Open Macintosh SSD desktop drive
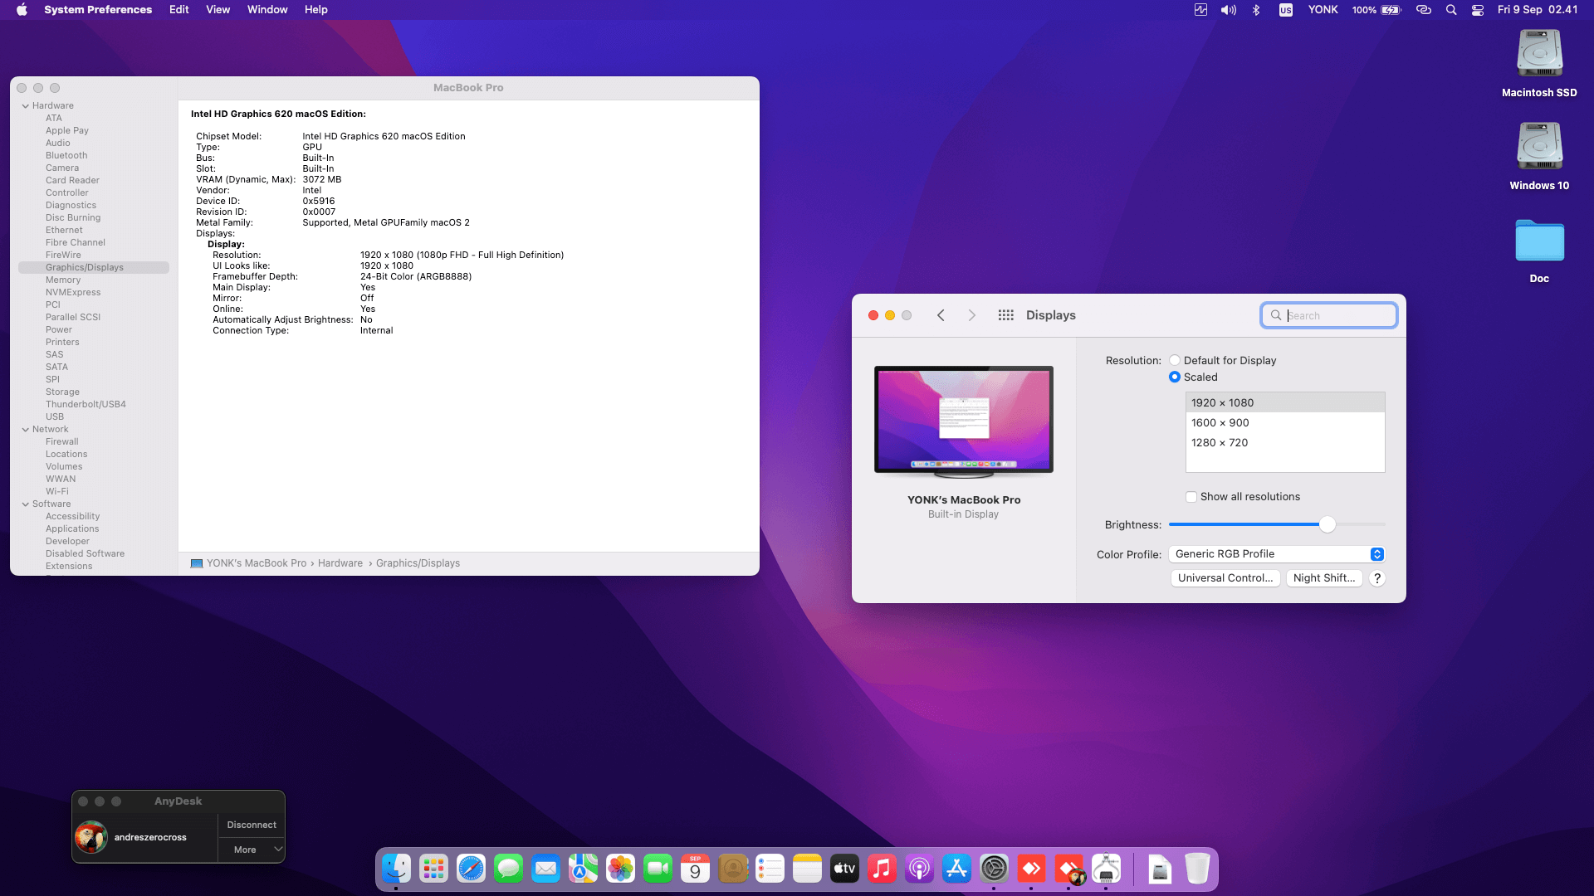The width and height of the screenshot is (1594, 896). pyautogui.click(x=1539, y=63)
